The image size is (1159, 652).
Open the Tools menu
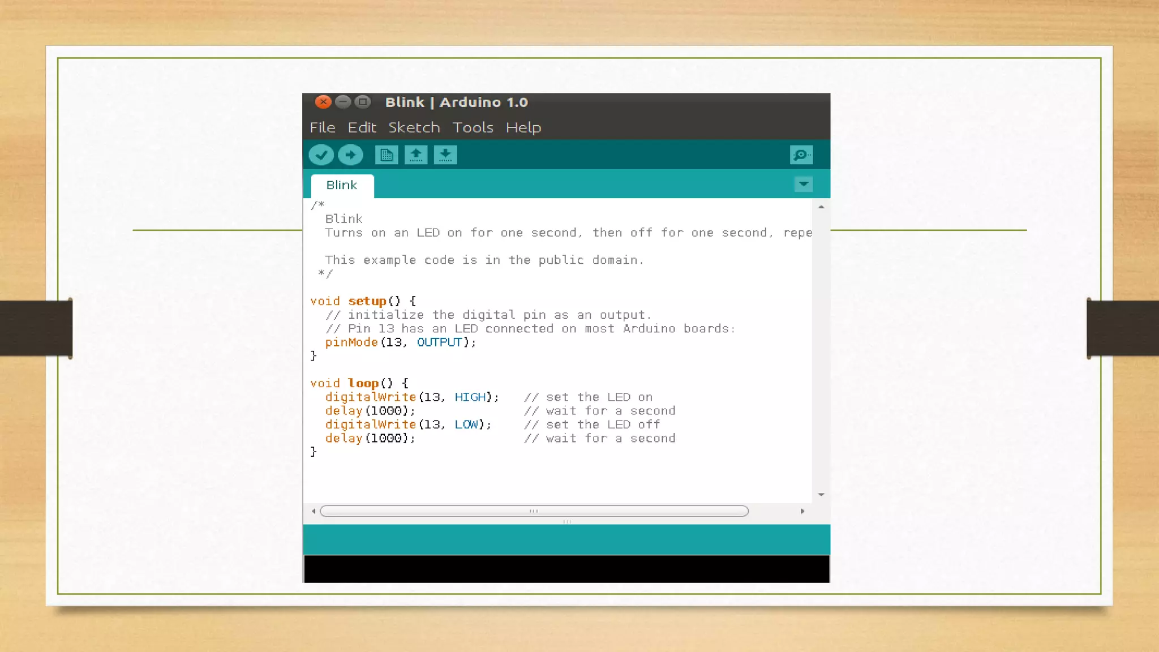(x=473, y=128)
